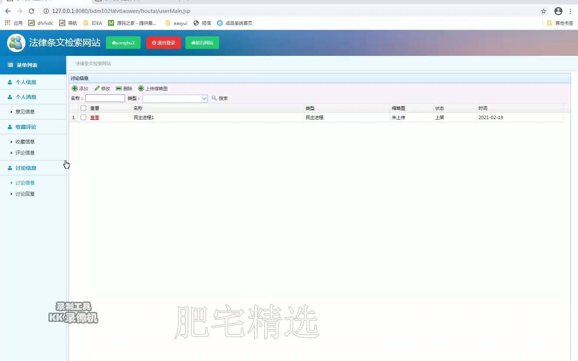Open the 其他书签 folder
578x361 pixels.
[x=560, y=23]
